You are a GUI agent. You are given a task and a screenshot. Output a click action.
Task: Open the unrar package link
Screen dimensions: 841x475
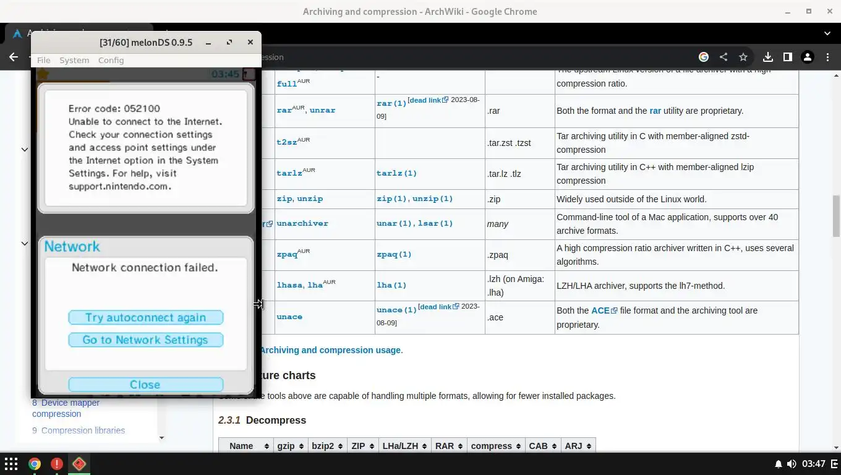point(322,110)
